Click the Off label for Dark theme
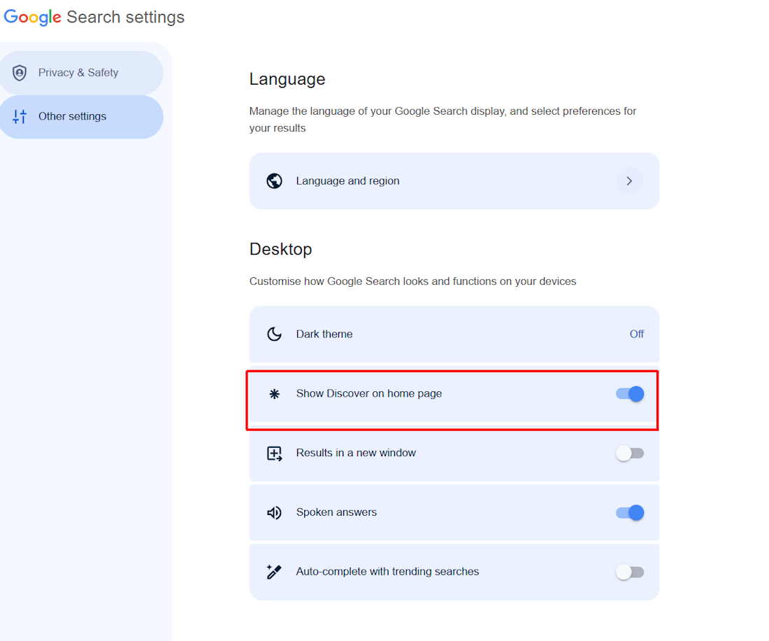Viewport: 769px width, 641px height. (636, 334)
